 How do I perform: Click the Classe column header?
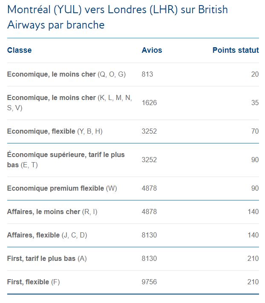point(19,50)
